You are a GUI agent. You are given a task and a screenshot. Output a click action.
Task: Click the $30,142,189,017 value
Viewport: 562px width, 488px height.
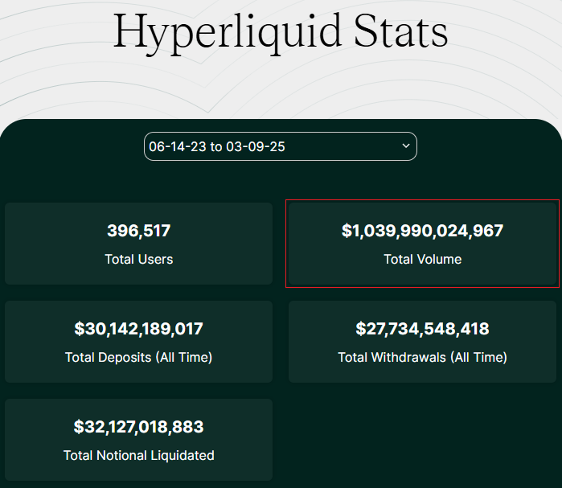tap(139, 329)
